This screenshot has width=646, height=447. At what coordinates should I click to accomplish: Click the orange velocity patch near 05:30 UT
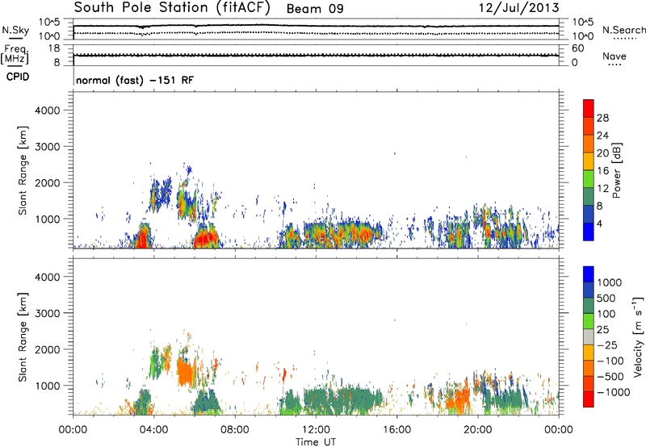[187, 371]
